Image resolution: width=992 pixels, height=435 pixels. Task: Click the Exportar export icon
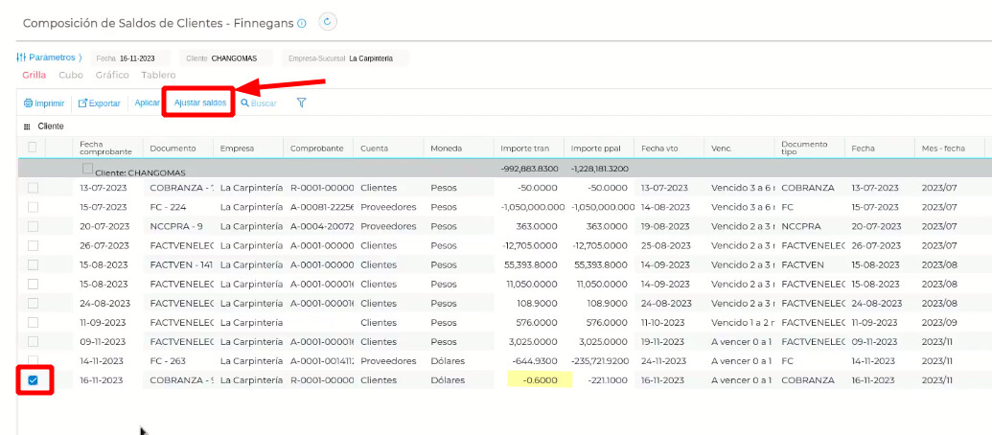82,103
